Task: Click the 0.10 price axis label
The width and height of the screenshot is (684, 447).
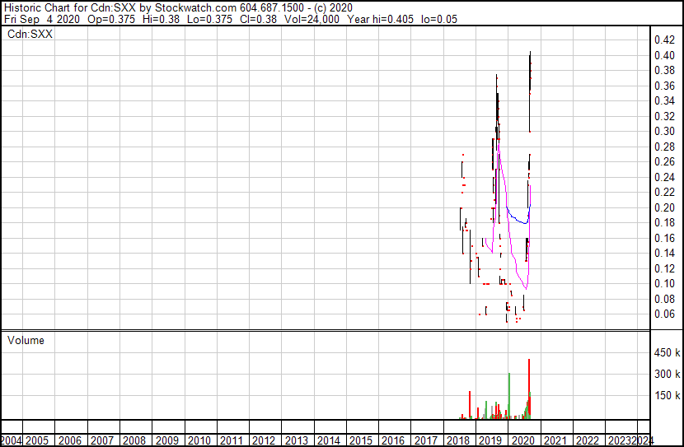Action: (x=664, y=284)
